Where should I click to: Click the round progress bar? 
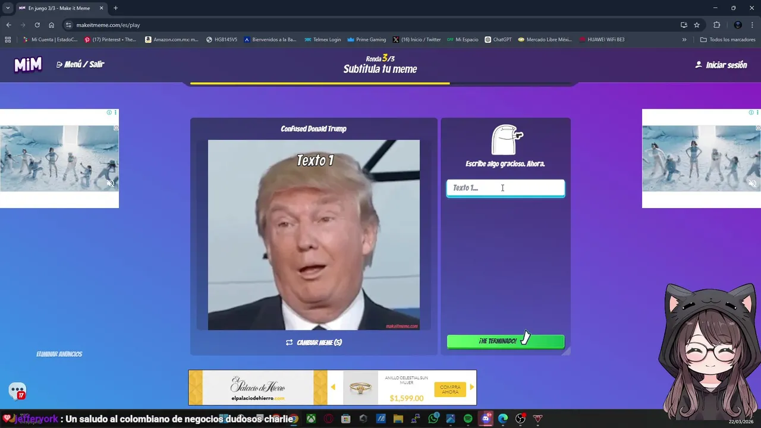click(x=380, y=84)
